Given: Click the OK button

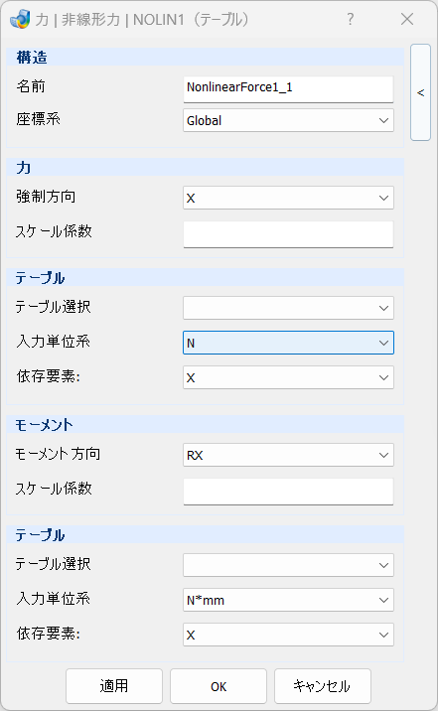Looking at the screenshot, I should [x=219, y=686].
